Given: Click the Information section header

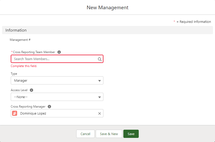Looking at the screenshot, I should pyautogui.click(x=16, y=30).
